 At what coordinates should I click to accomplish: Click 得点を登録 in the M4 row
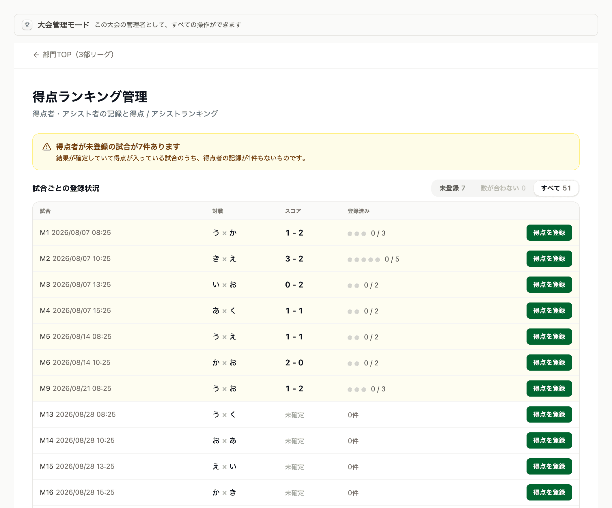tap(549, 310)
